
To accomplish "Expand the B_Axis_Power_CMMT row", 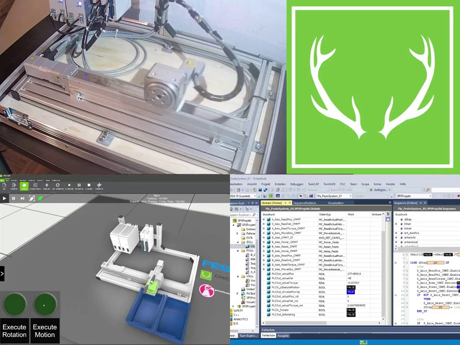I will click(x=264, y=242).
